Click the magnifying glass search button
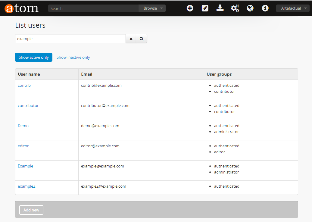Viewport: 312px width, 222px height. click(x=142, y=39)
